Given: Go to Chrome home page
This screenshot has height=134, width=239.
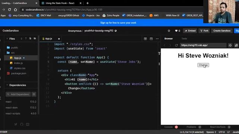Looking at the screenshot, I should point(15,10).
